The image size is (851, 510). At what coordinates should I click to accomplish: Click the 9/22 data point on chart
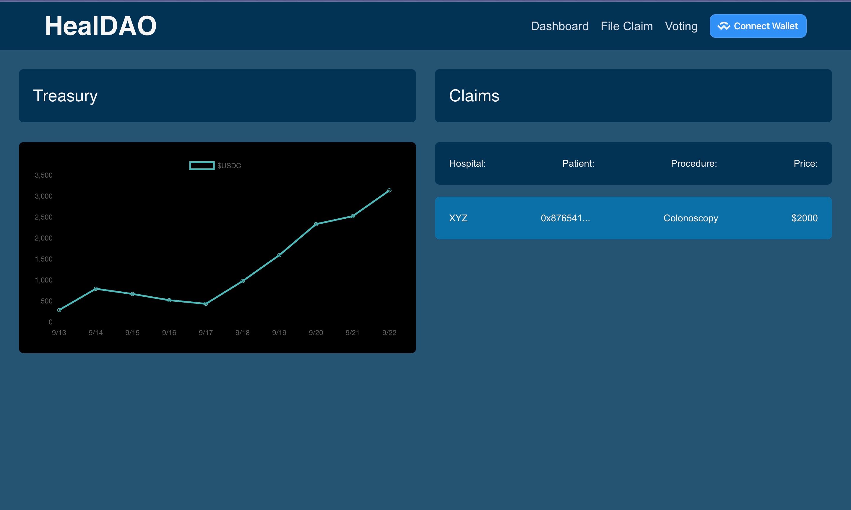[x=389, y=190]
